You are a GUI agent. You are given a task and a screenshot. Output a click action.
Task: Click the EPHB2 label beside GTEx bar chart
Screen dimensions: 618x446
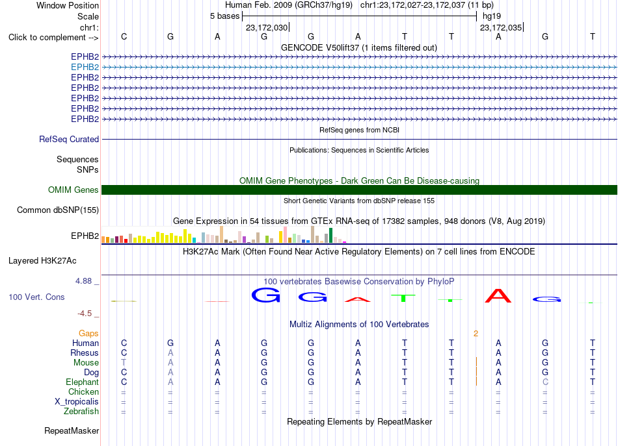(x=85, y=236)
